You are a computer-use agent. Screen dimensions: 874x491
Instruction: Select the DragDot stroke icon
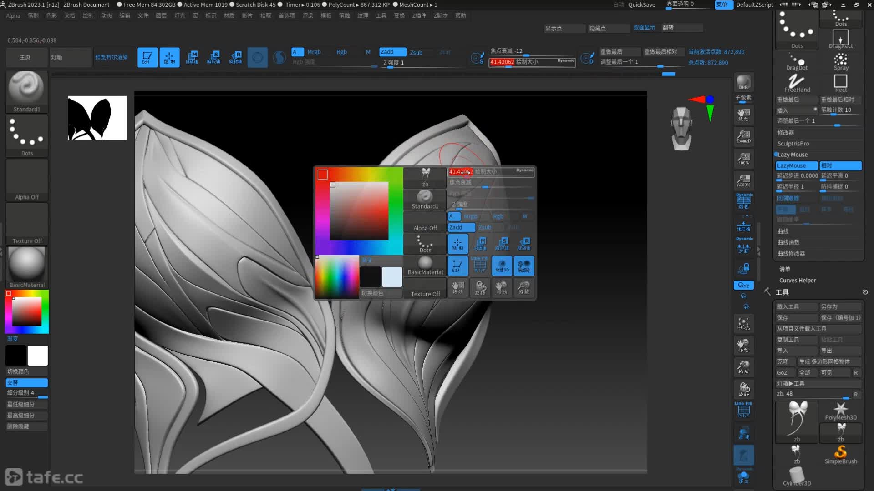[797, 62]
